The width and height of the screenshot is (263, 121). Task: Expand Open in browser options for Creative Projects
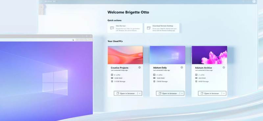(x=140, y=93)
